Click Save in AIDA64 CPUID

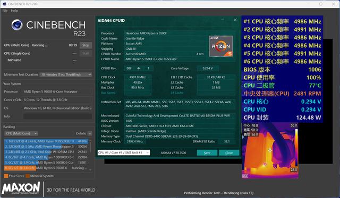[207, 152]
